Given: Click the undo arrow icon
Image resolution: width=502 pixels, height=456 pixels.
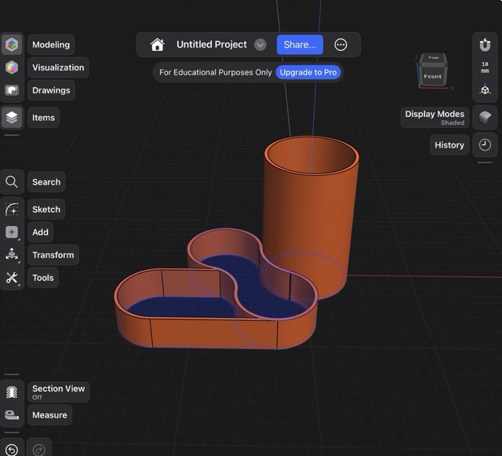Looking at the screenshot, I should point(12,449).
